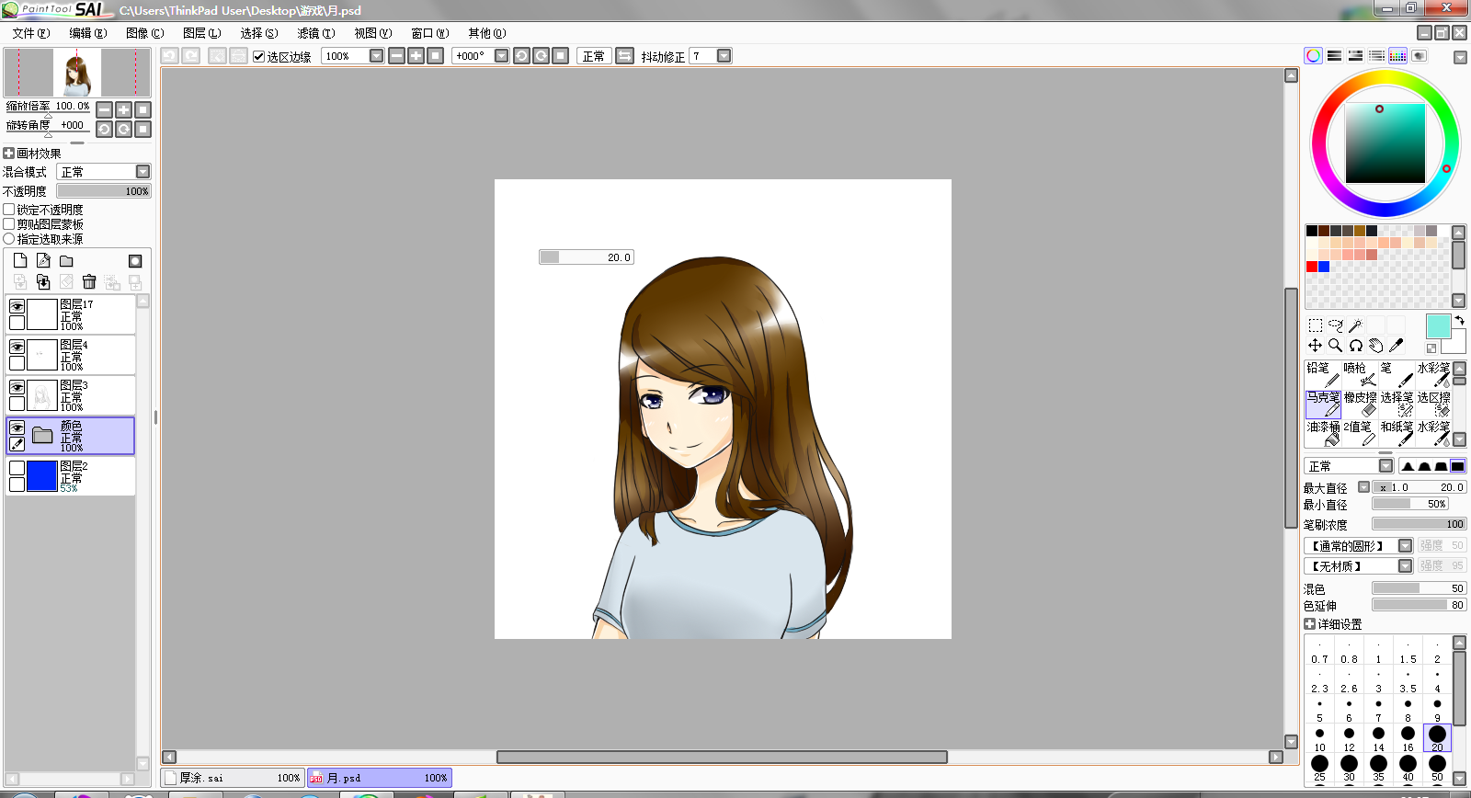Select the 橡皮擦 (Eraser) tool

point(1360,404)
